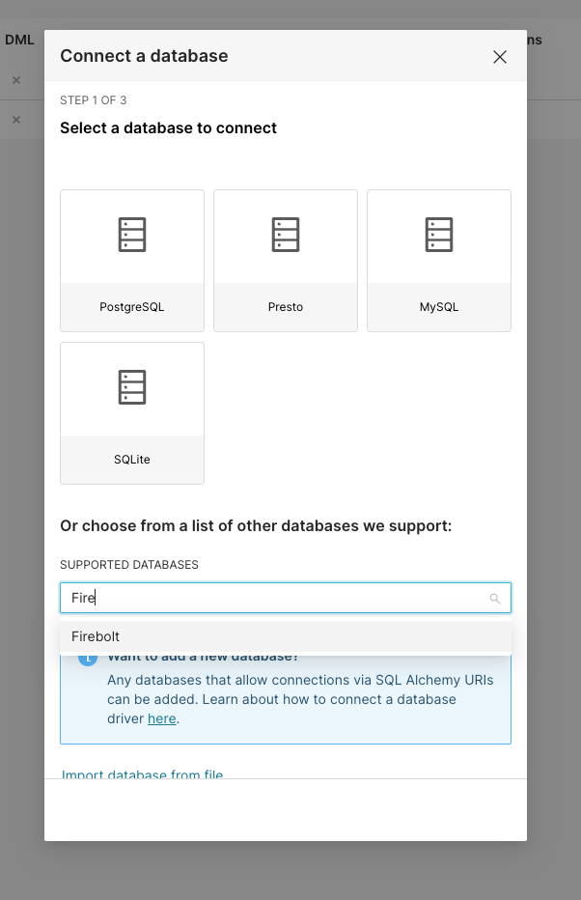
Task: Click the DML column header
Action: point(19,40)
